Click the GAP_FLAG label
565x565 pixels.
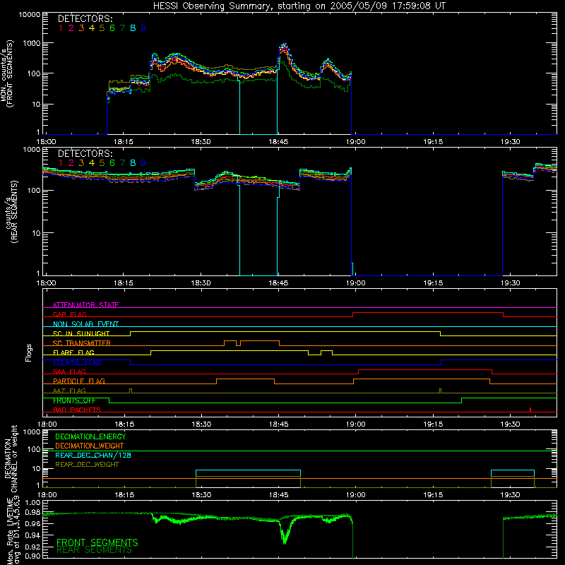click(x=69, y=314)
